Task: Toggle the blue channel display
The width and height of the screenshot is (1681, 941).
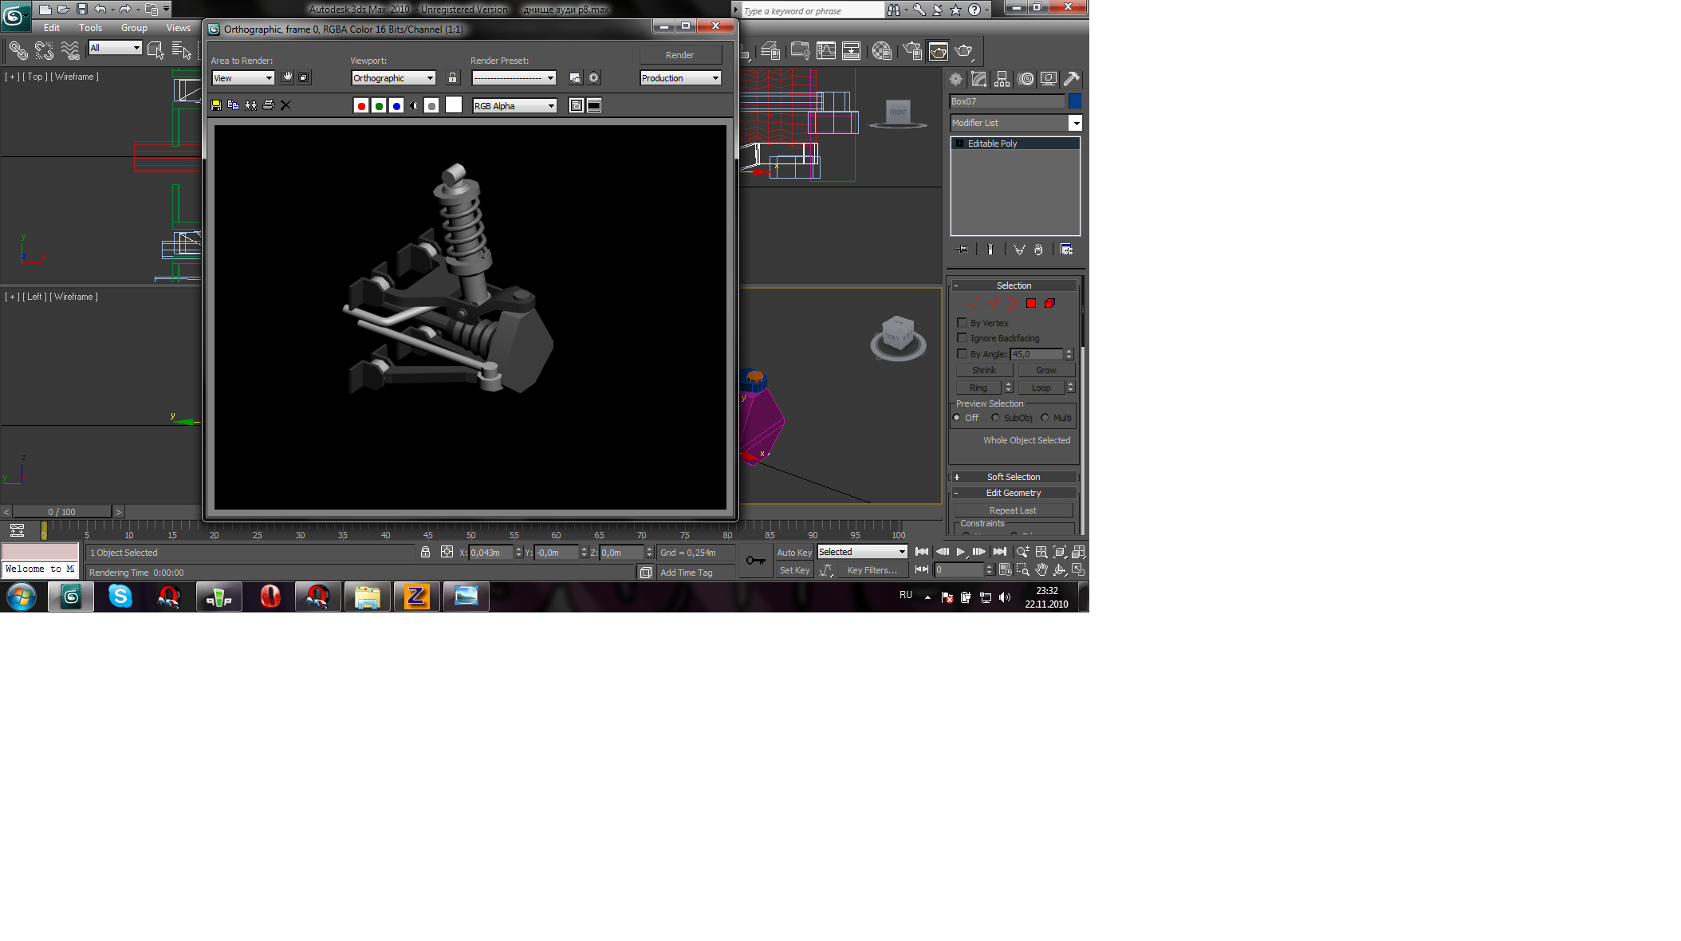Action: coord(396,106)
